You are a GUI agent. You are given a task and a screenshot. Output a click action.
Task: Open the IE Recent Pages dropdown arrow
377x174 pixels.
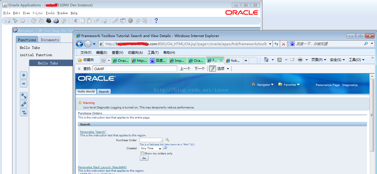tap(94, 44)
